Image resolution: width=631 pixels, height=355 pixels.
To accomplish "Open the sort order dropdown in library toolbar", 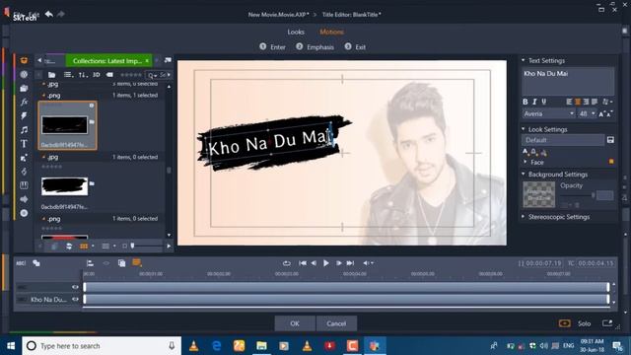I will (83, 75).
